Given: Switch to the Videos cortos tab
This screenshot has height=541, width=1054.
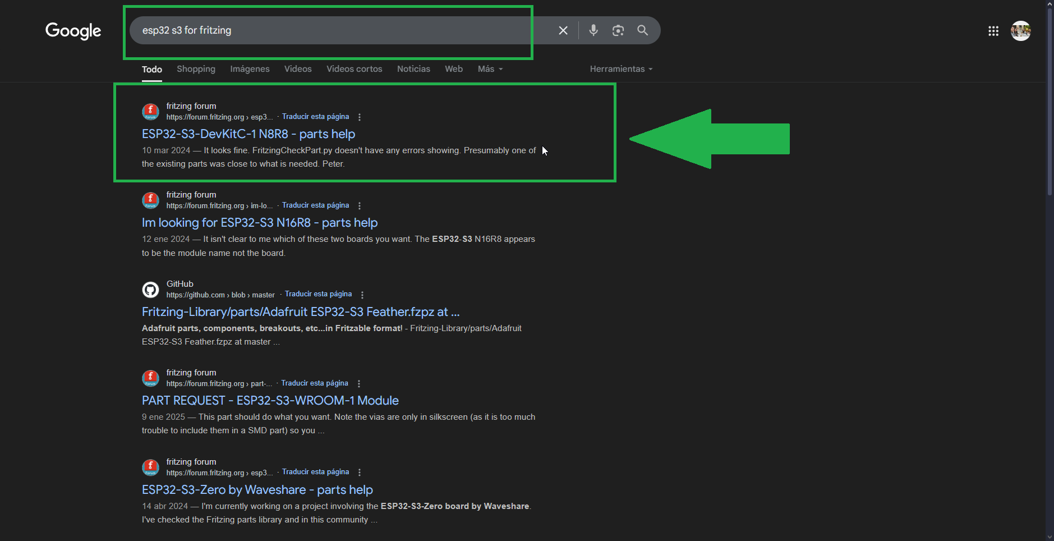Looking at the screenshot, I should (x=355, y=69).
